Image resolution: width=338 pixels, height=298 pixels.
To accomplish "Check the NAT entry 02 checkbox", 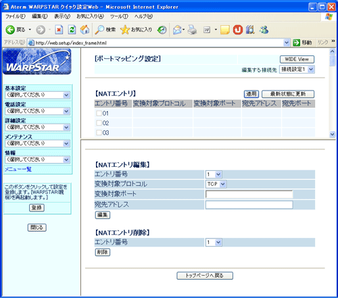I will pyautogui.click(x=99, y=123).
